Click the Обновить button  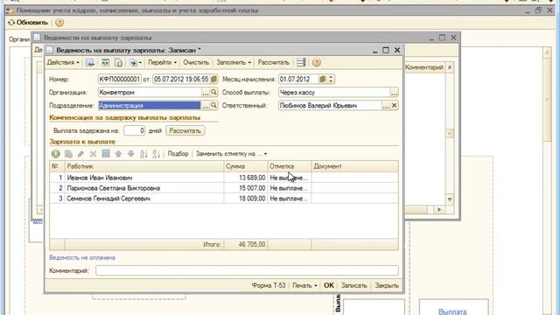(28, 23)
